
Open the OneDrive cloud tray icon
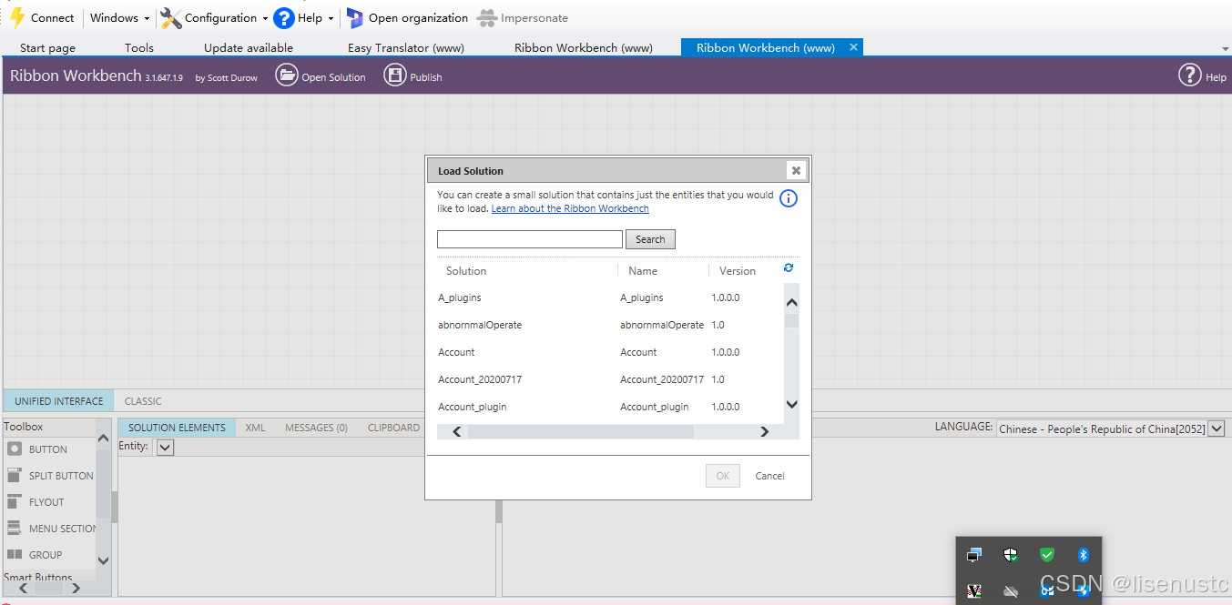click(1010, 591)
